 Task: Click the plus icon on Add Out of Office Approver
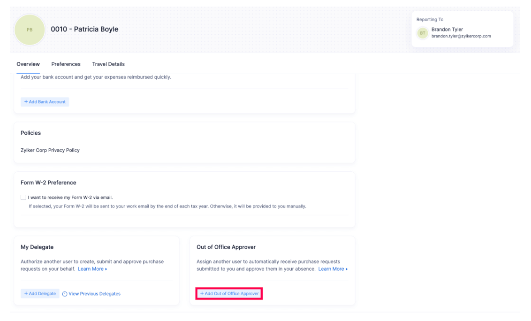[x=202, y=293]
